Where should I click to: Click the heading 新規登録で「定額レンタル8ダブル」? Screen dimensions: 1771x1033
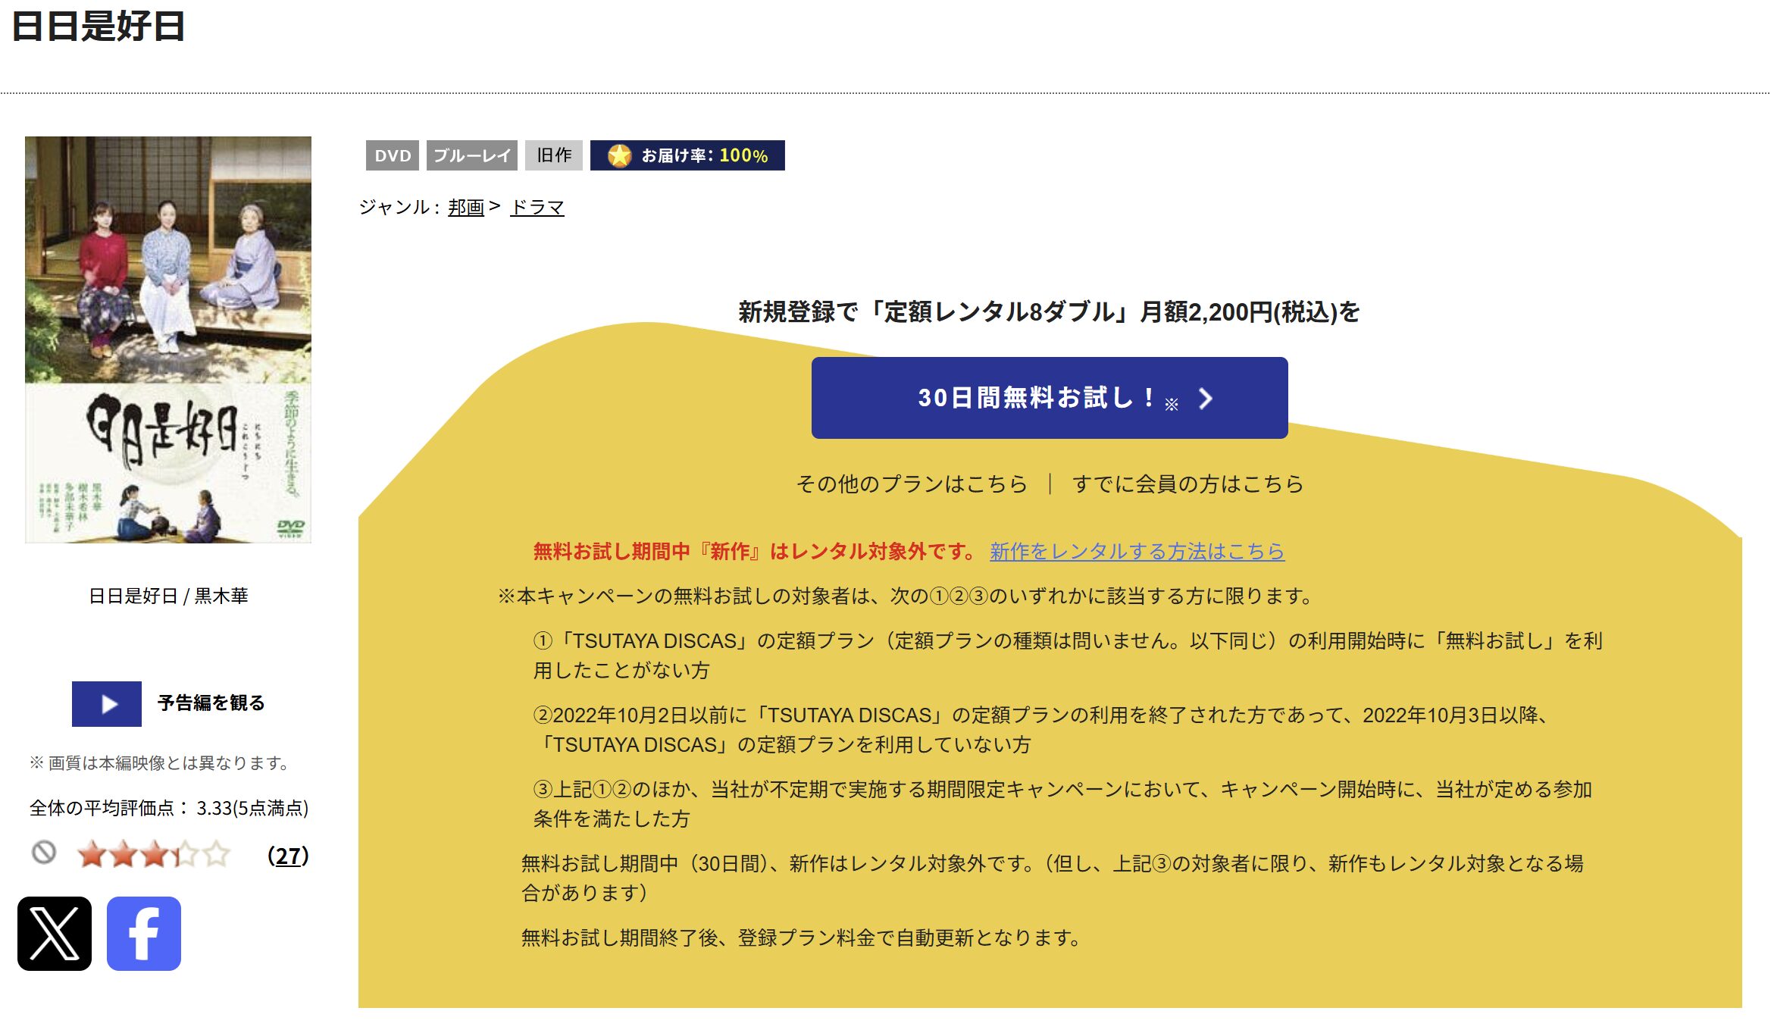click(1050, 311)
